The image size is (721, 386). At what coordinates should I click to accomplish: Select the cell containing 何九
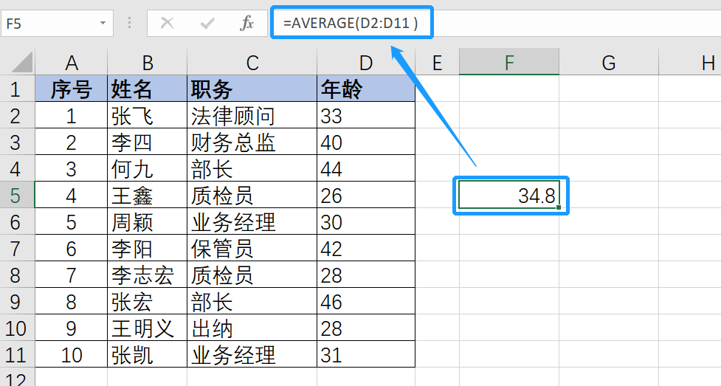(147, 169)
